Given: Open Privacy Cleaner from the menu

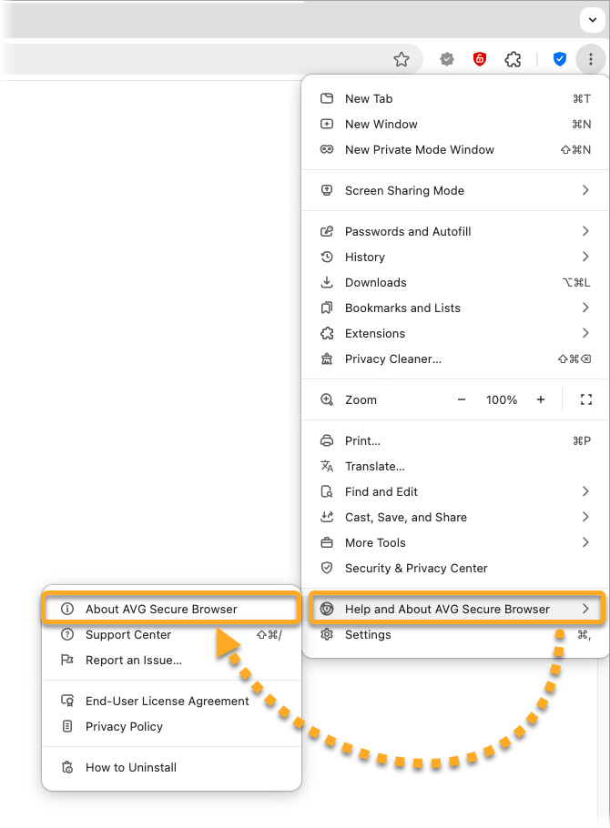Looking at the screenshot, I should pyautogui.click(x=392, y=358).
